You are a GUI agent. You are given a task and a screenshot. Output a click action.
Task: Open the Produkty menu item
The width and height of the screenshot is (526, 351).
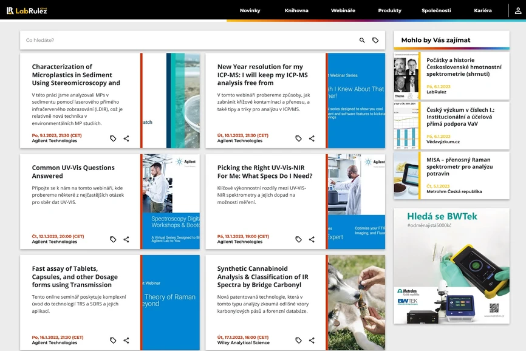coord(390,11)
